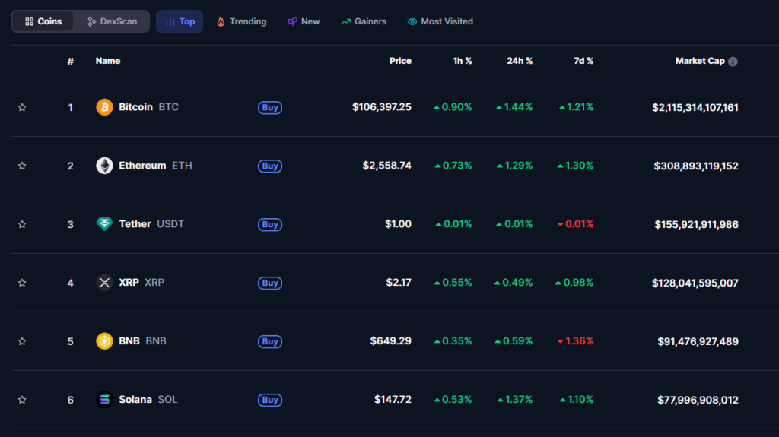Viewport: 779px width, 437px height.
Task: Show the Most Visited tab
Action: point(440,21)
